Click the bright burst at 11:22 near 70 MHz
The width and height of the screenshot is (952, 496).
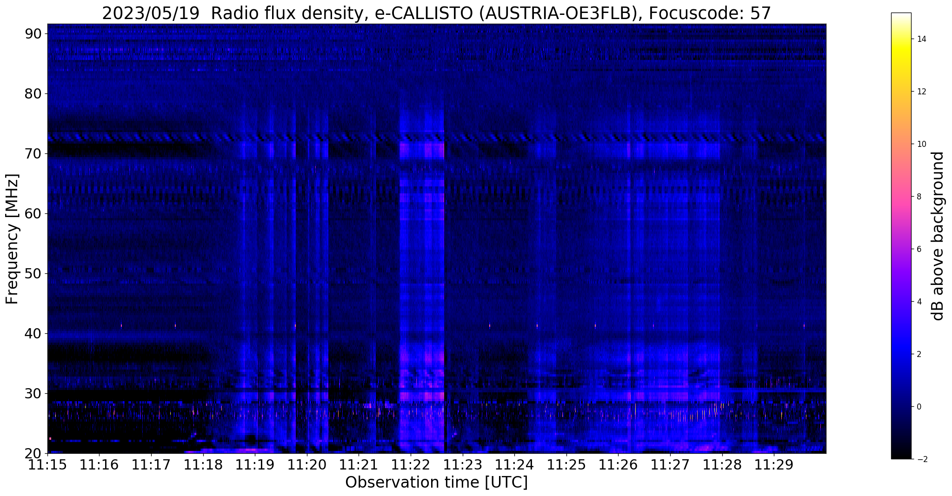click(x=422, y=151)
